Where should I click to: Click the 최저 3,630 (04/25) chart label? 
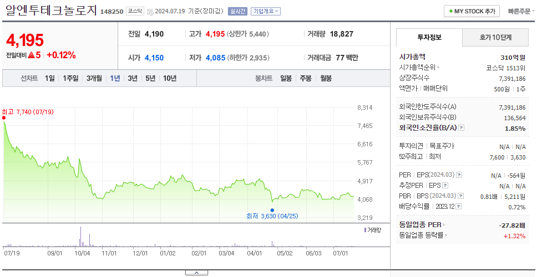coord(272,217)
